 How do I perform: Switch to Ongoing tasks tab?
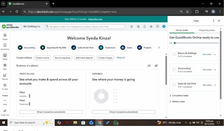pos(207,30)
